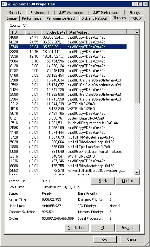The width and height of the screenshot is (150, 247).
Task: Switch to the Strings tab
Action: (x=134, y=13)
